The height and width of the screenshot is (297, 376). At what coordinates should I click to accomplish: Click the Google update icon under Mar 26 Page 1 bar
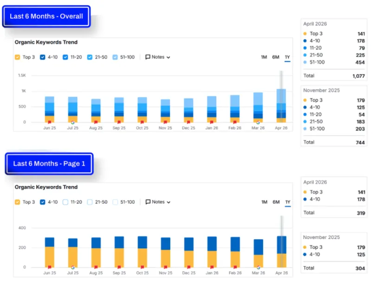(258, 267)
